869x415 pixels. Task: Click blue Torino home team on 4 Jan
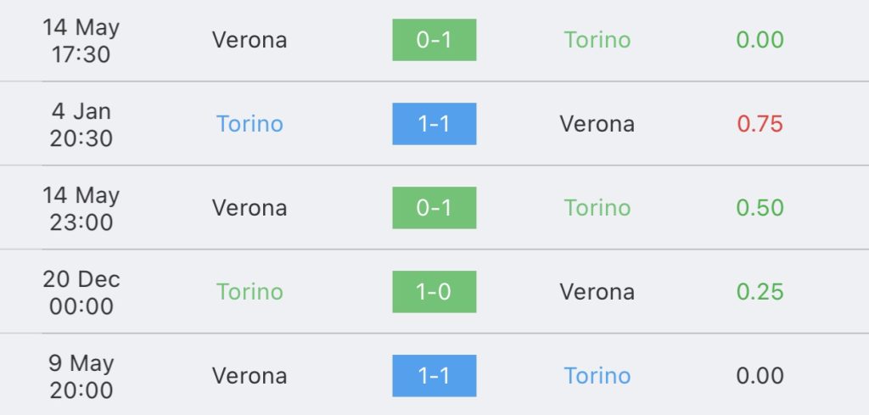249,124
